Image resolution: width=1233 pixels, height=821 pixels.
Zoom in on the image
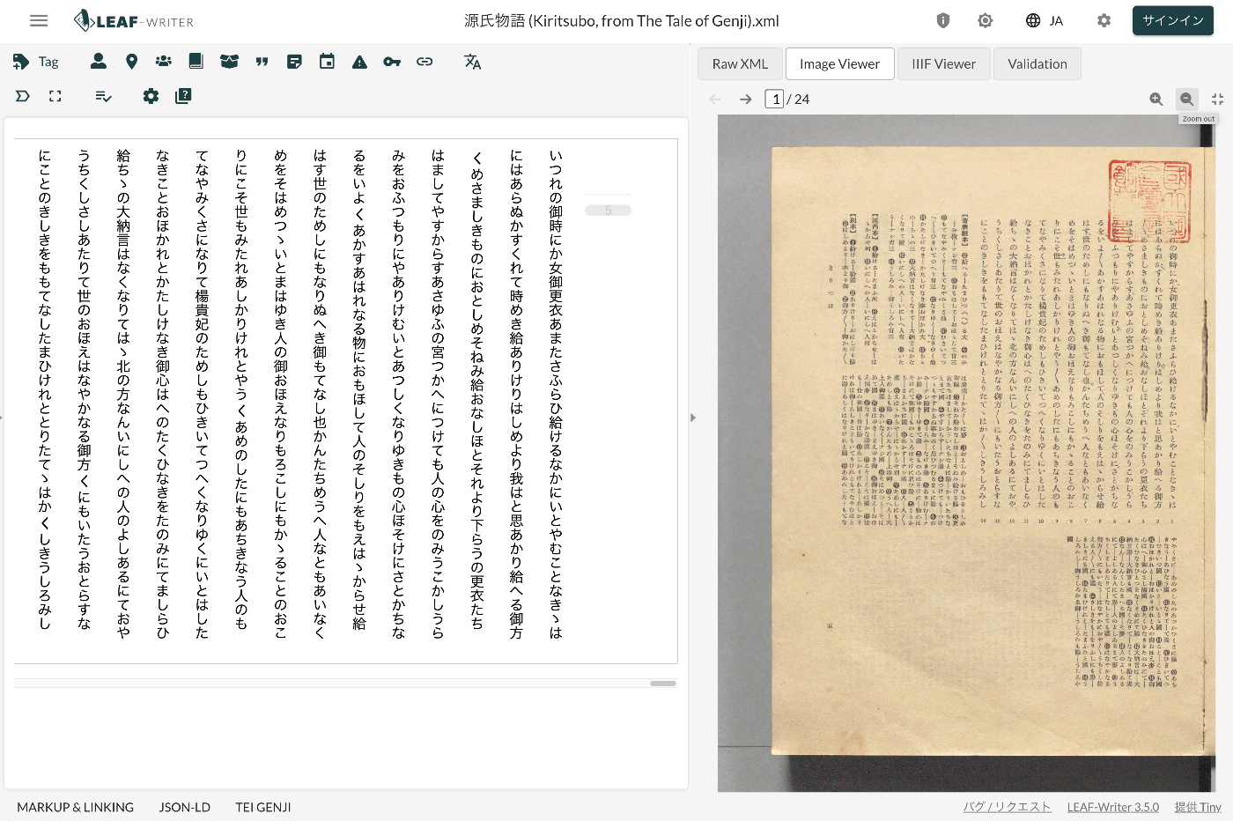point(1156,99)
